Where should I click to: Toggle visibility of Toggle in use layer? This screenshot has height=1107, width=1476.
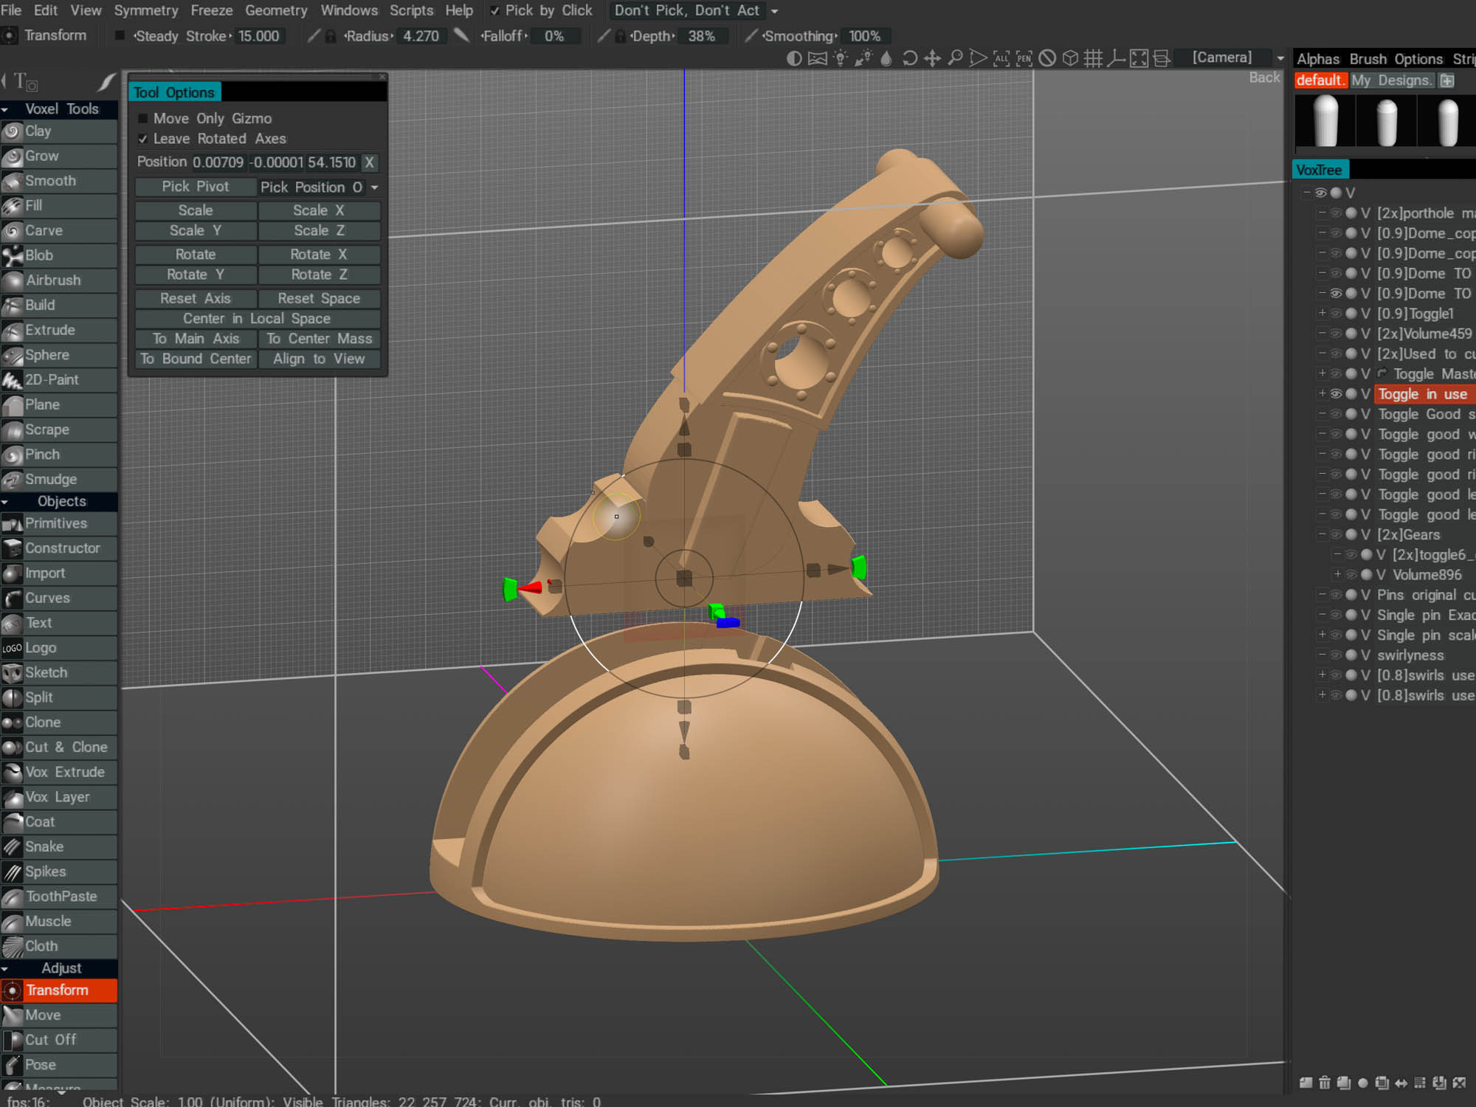coord(1336,394)
